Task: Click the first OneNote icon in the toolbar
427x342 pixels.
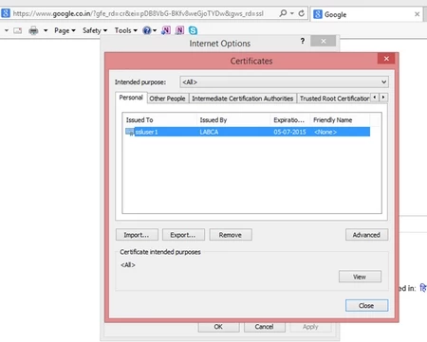Action: (x=166, y=30)
